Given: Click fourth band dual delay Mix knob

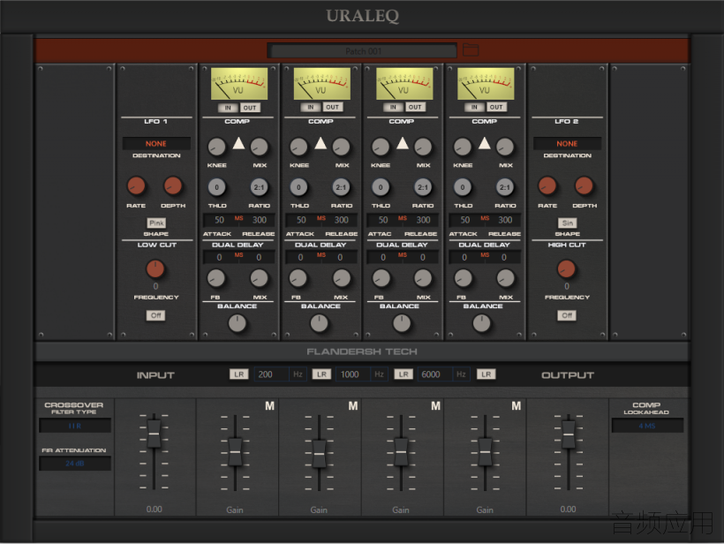Looking at the screenshot, I should tap(505, 278).
